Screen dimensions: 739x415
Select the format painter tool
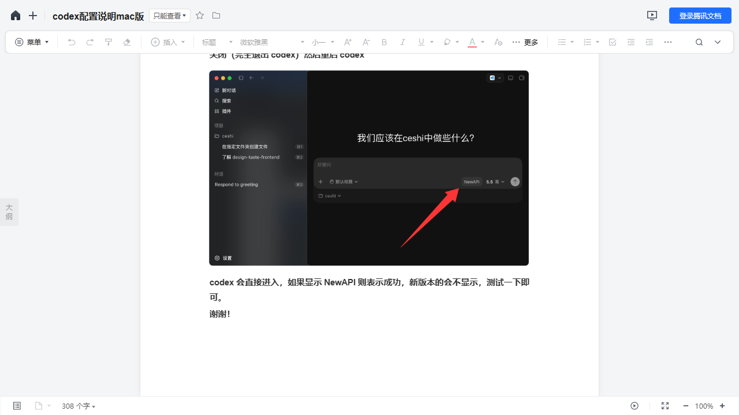[x=109, y=42]
